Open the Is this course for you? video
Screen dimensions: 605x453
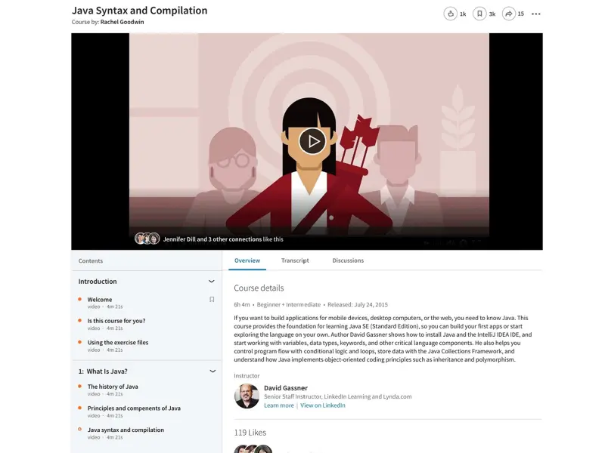(116, 320)
